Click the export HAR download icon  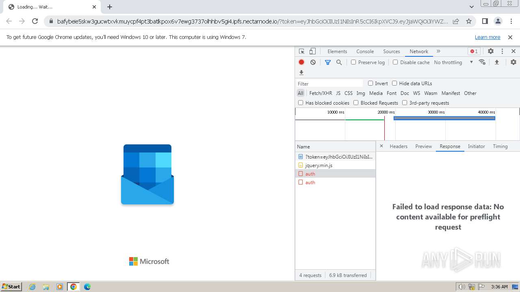click(x=301, y=73)
